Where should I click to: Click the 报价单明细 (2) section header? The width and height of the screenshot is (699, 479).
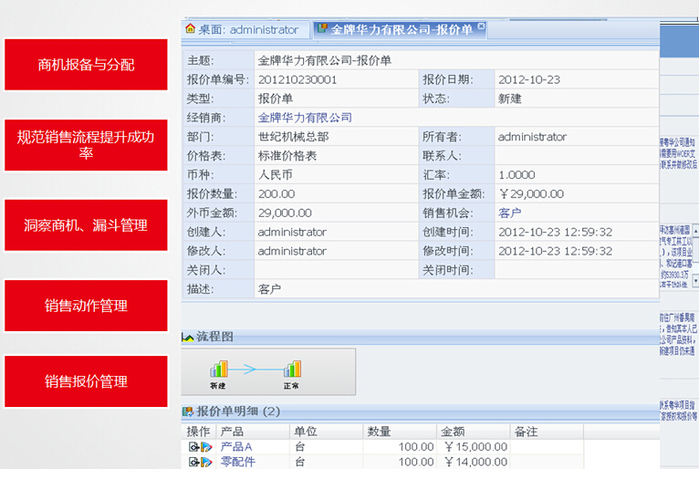[x=238, y=411]
